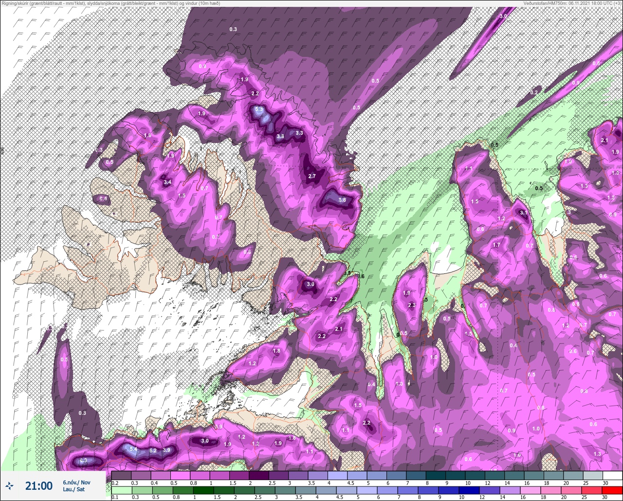
Task: Select the white swatch after 30 in top legend row
Action: point(612,475)
